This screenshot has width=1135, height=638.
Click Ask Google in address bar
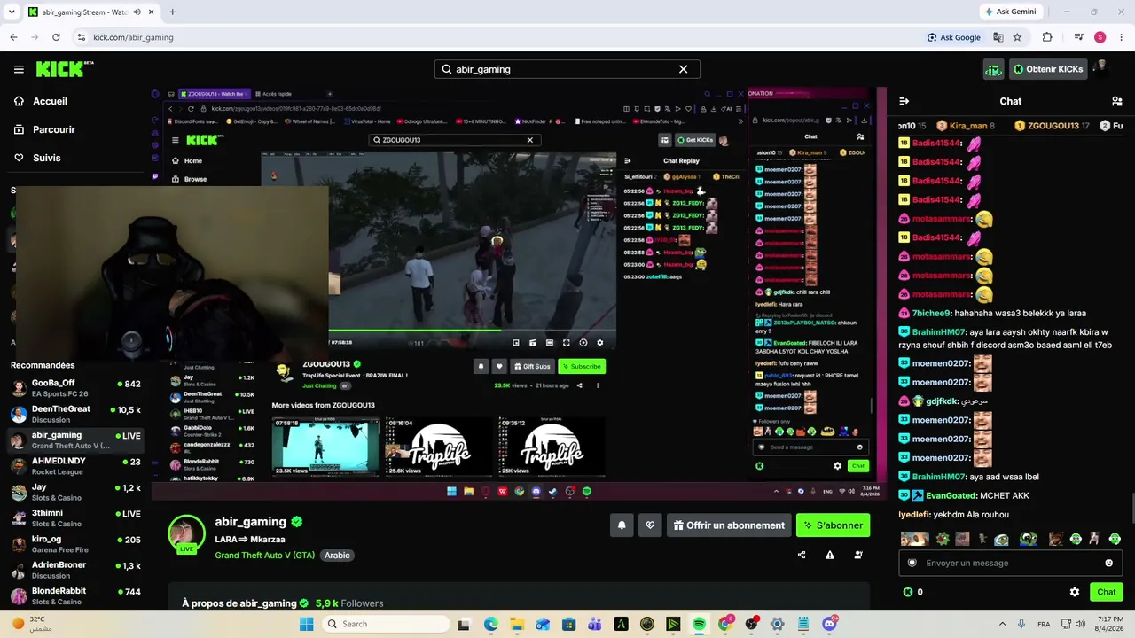click(954, 37)
